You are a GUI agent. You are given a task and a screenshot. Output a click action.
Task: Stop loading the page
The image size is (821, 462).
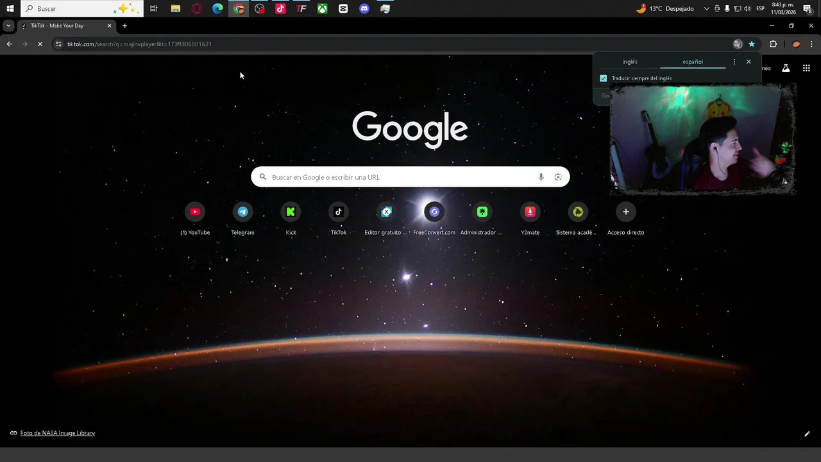tap(40, 44)
